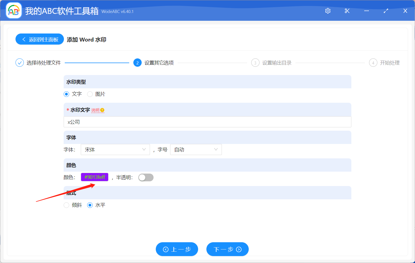Click the diagonal resize arrow icon
The image size is (415, 263).
(x=386, y=11)
